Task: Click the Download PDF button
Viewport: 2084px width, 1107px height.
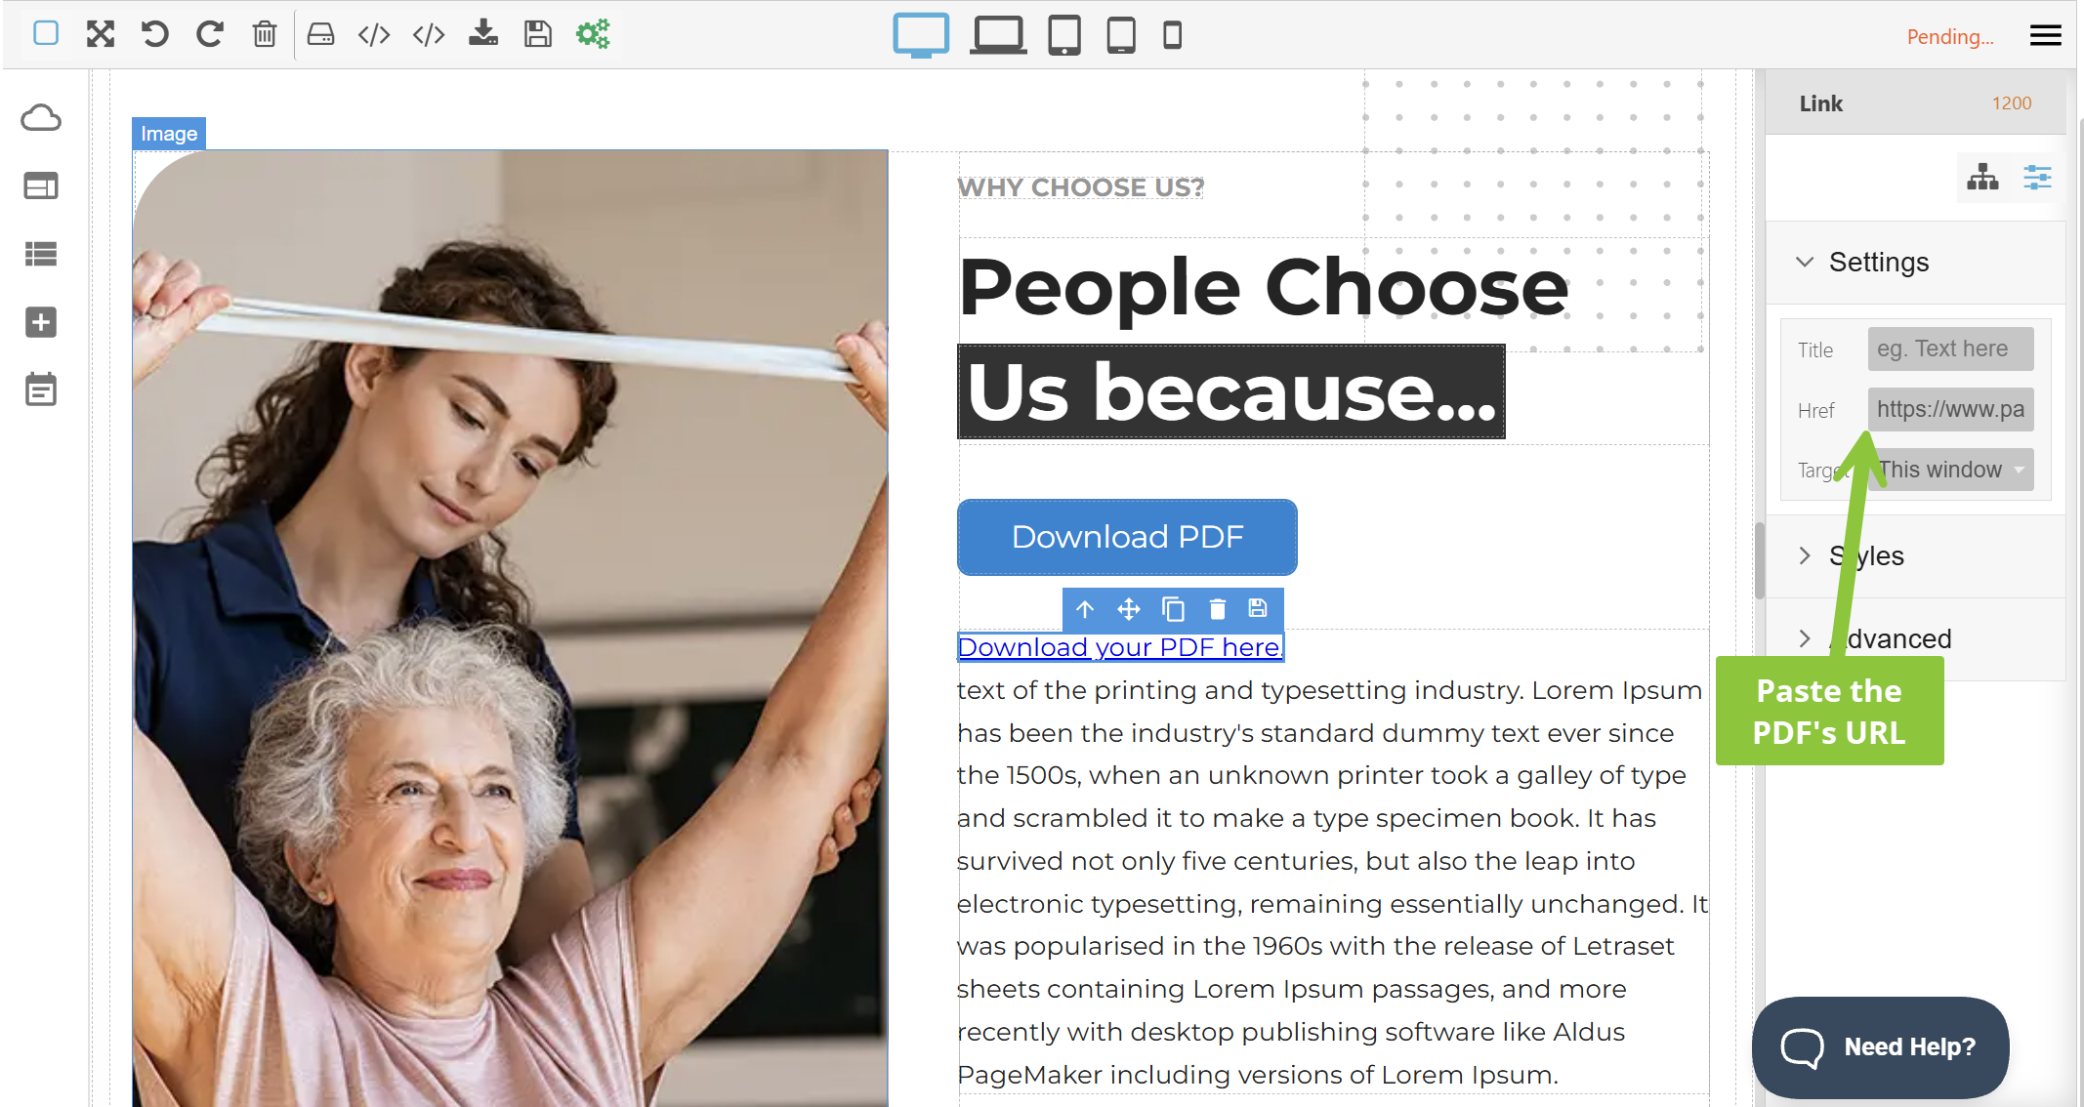Action: [1127, 537]
